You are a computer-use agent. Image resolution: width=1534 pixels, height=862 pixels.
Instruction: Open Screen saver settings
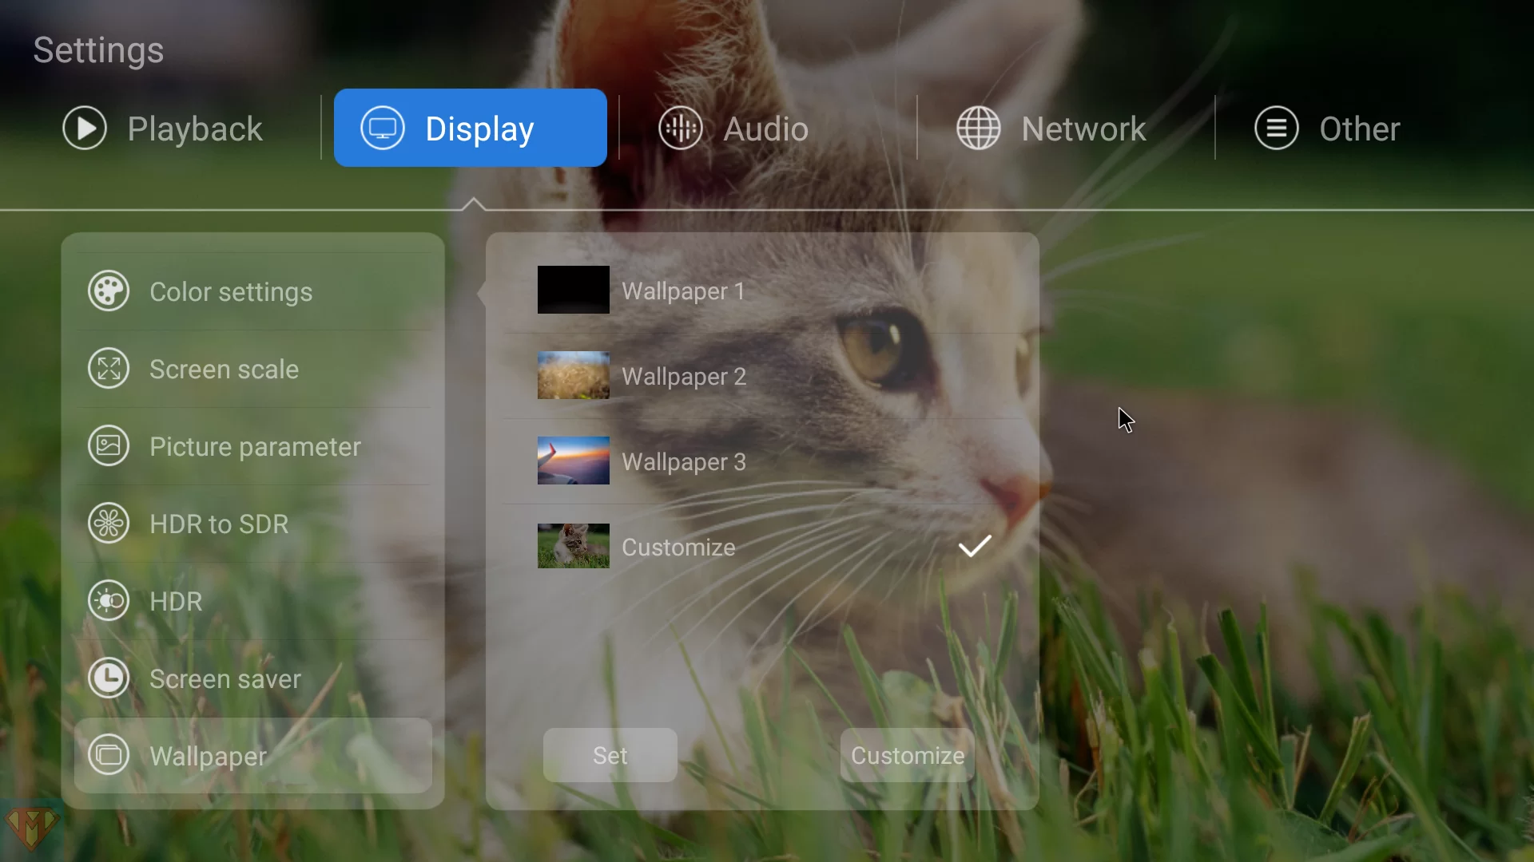pyautogui.click(x=253, y=678)
